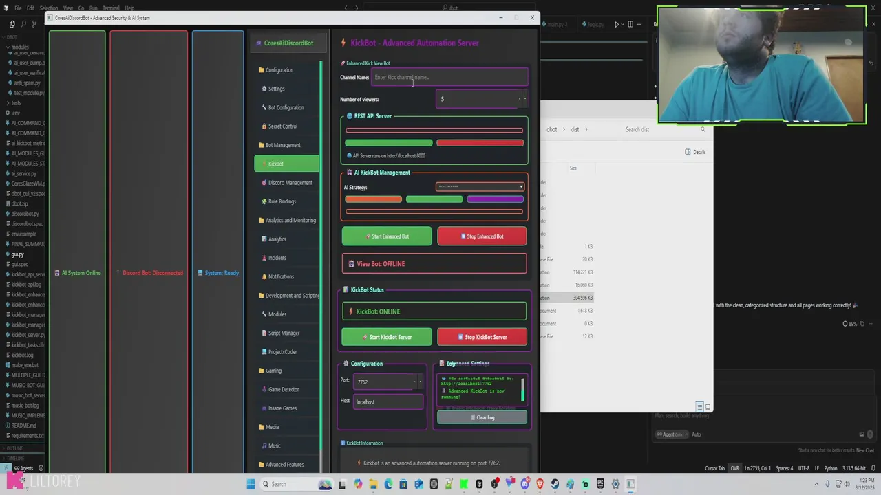Image resolution: width=881 pixels, height=495 pixels.
Task: Open Steam from the taskbar
Action: point(555,484)
